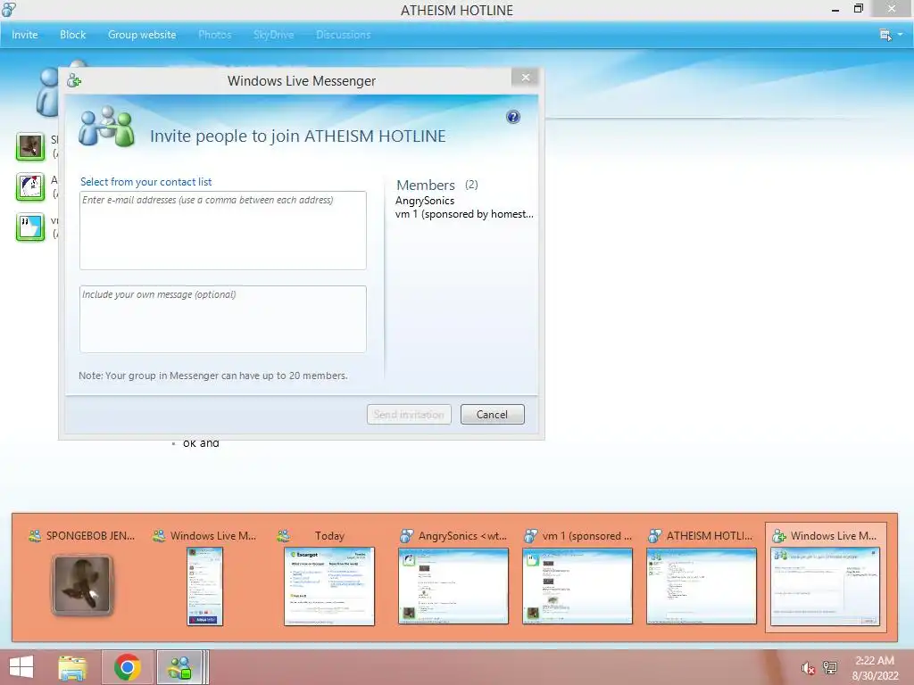The width and height of the screenshot is (914, 685).
Task: Click the Cancel button
Action: click(492, 414)
